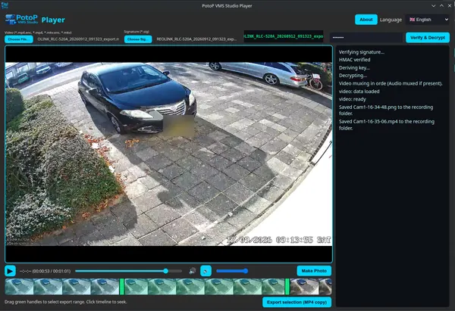Click Choose Sig button for signature
Viewport: 455px width, 311px height.
[x=138, y=39]
